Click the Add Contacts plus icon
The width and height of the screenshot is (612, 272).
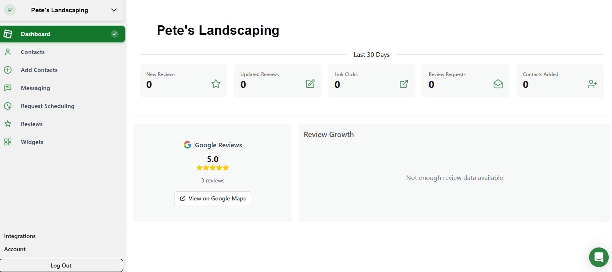[x=8, y=70]
